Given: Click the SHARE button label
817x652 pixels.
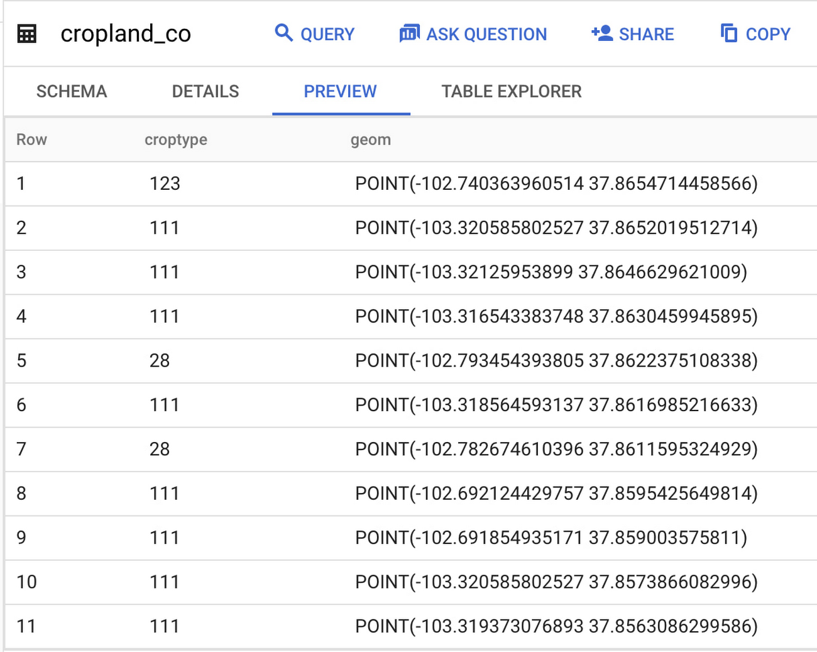Looking at the screenshot, I should point(646,35).
